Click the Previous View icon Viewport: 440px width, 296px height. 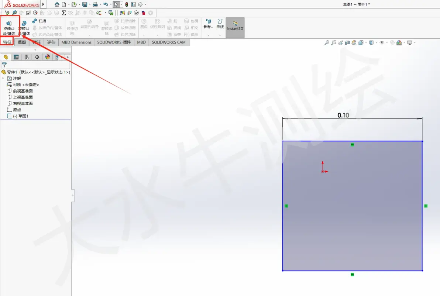pyautogui.click(x=340, y=43)
